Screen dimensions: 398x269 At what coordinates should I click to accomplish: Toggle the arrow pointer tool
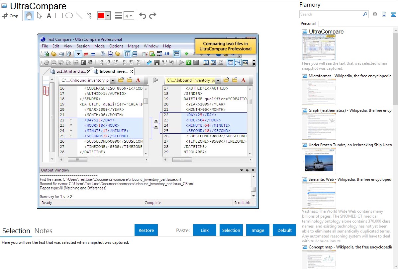(39, 16)
